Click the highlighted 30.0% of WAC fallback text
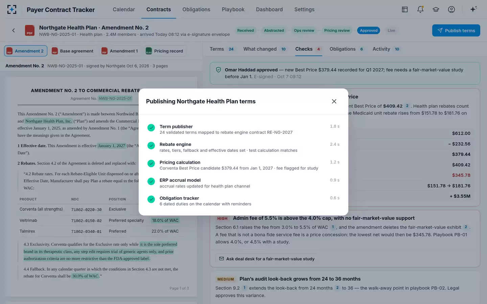Screen dimensions: 487x304 [85, 276]
